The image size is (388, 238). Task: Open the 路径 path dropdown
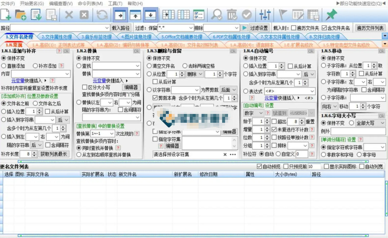point(107,28)
